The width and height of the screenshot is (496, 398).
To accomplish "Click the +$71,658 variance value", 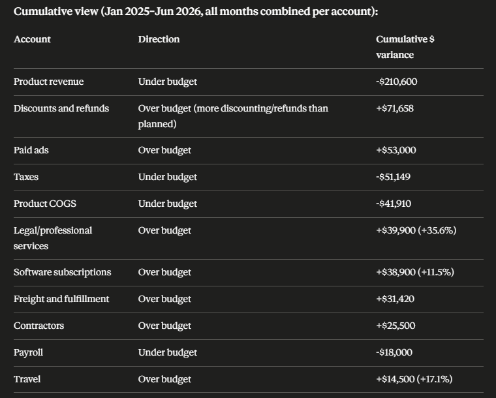I will point(395,108).
